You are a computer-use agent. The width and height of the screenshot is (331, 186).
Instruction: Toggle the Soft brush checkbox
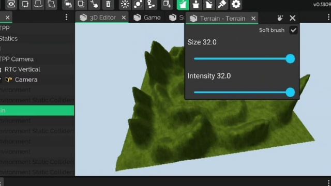(x=293, y=30)
